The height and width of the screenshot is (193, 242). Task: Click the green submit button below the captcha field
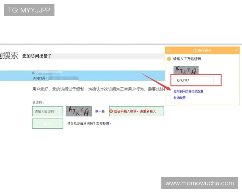tap(48, 123)
